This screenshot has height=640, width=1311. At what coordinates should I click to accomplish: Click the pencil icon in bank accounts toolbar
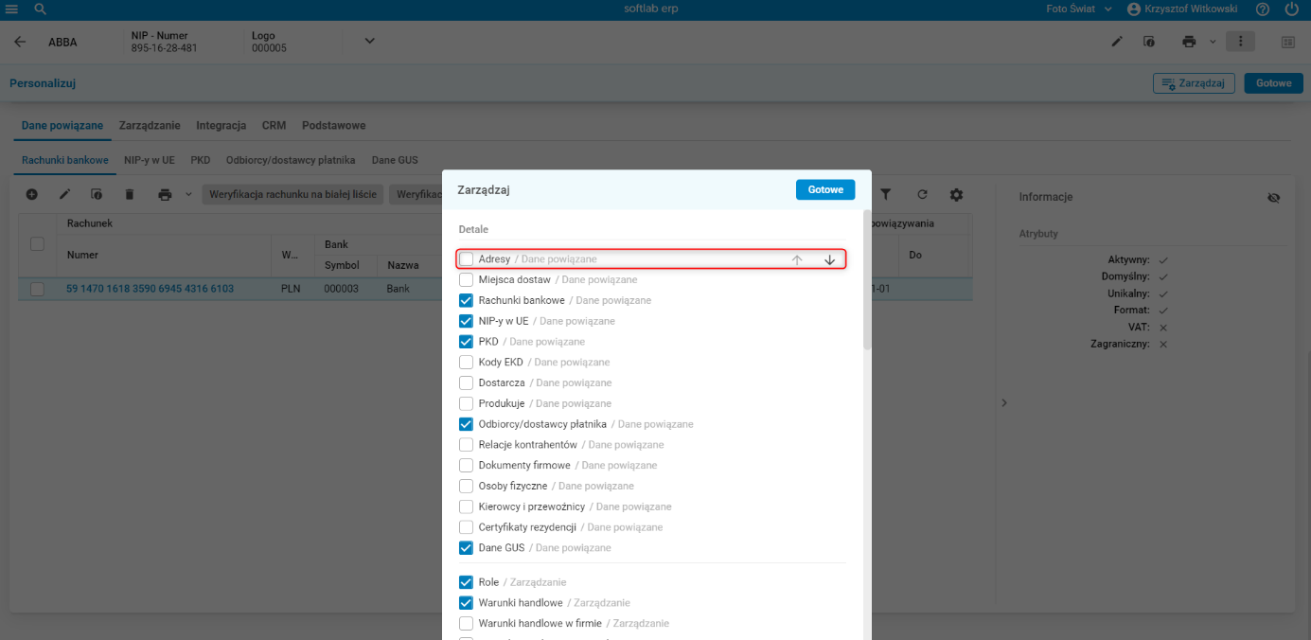point(64,194)
